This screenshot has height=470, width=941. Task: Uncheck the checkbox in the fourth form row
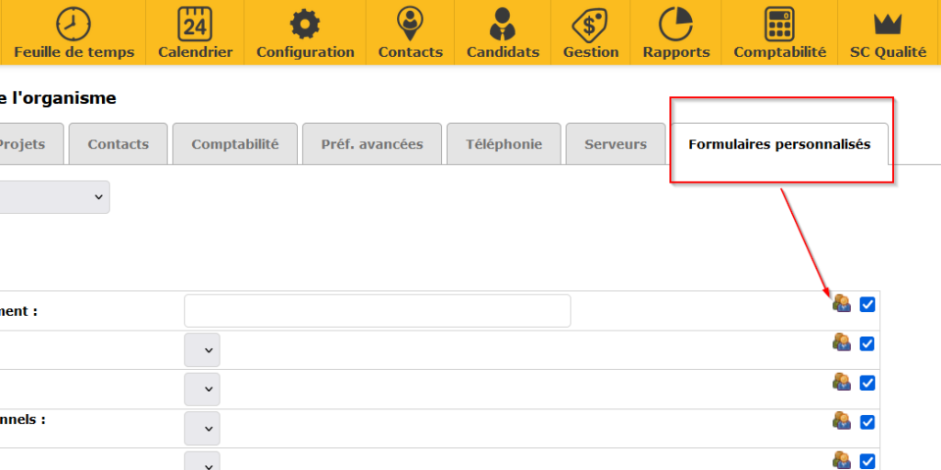click(867, 422)
